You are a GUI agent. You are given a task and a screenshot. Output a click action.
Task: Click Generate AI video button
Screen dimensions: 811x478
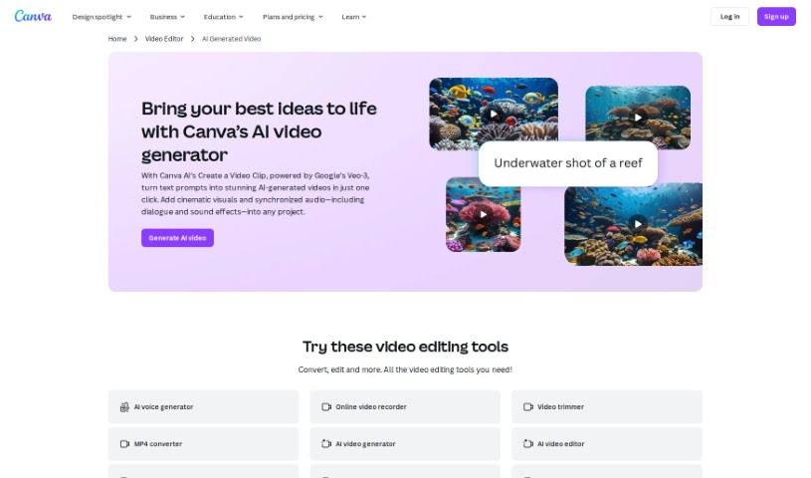(177, 238)
